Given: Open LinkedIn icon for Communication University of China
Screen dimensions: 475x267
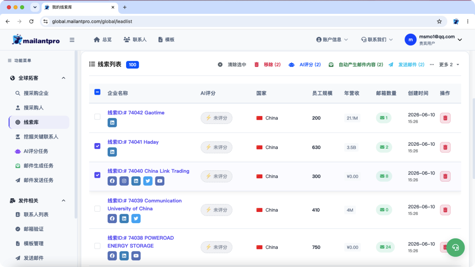Looking at the screenshot, I should [124, 218].
